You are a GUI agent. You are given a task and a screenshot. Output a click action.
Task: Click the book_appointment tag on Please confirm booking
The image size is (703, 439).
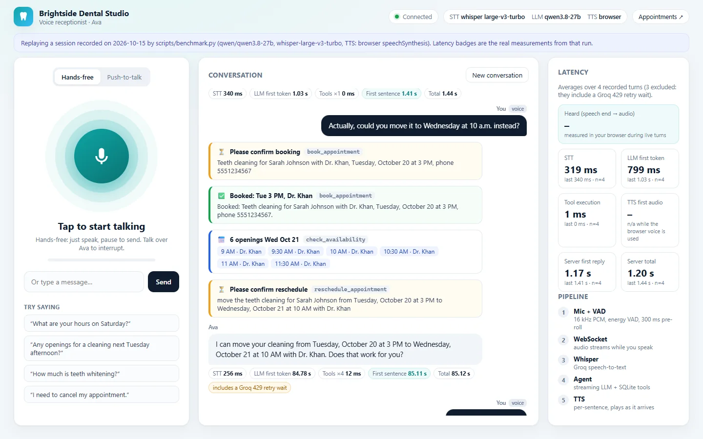click(x=333, y=152)
